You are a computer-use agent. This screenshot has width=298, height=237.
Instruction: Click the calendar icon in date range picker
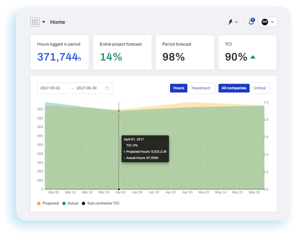(107, 88)
